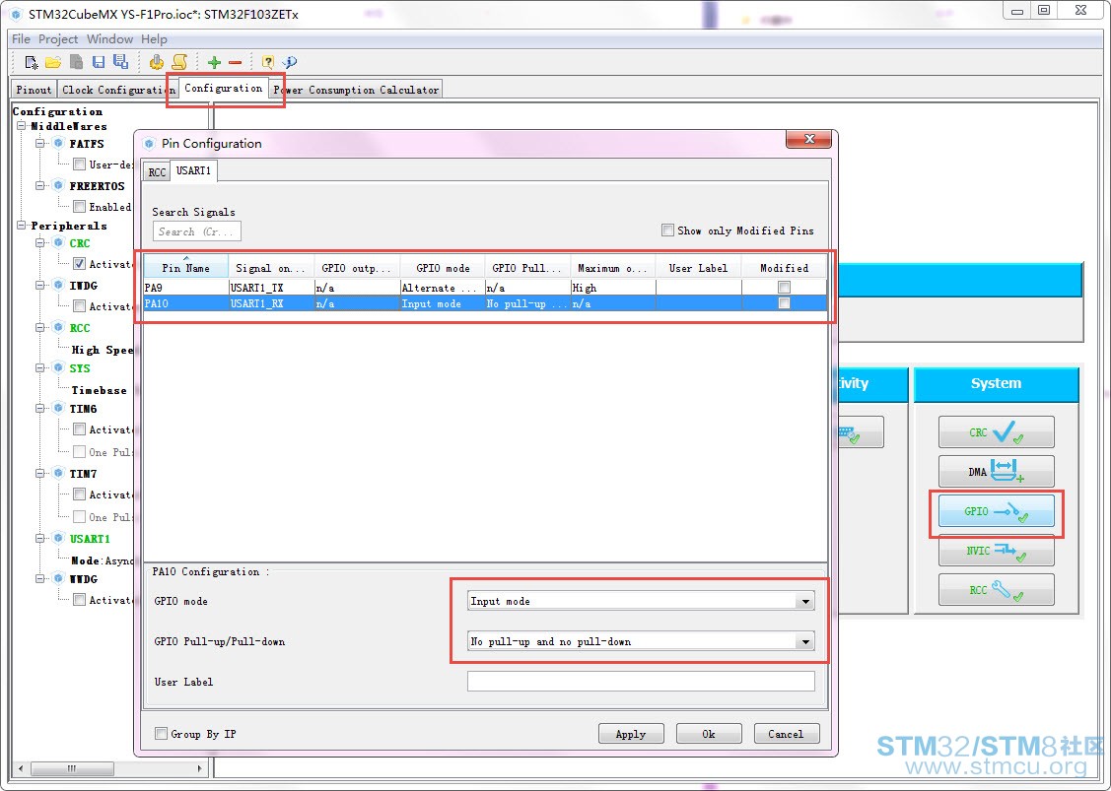Click the green plus toolbar icon

214,62
